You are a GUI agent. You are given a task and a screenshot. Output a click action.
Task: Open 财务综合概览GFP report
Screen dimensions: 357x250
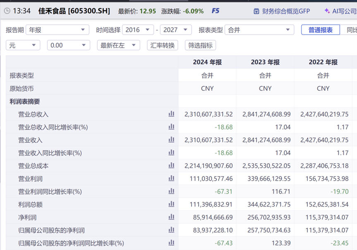[282, 11]
